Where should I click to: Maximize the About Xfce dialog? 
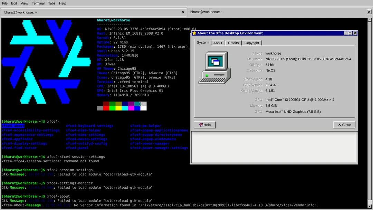pyautogui.click(x=350, y=33)
